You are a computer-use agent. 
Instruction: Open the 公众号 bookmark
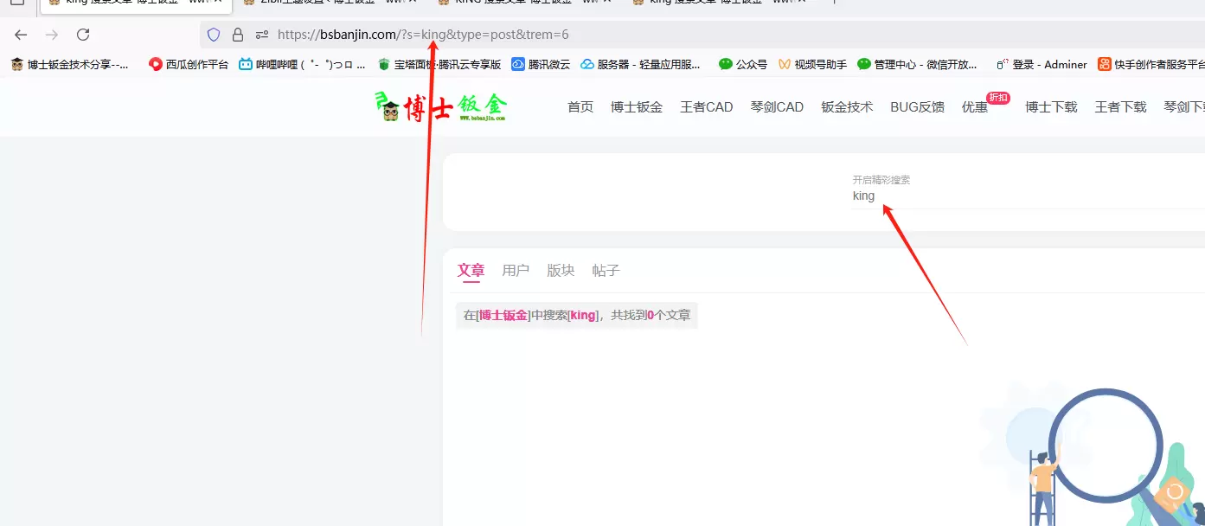click(x=743, y=64)
